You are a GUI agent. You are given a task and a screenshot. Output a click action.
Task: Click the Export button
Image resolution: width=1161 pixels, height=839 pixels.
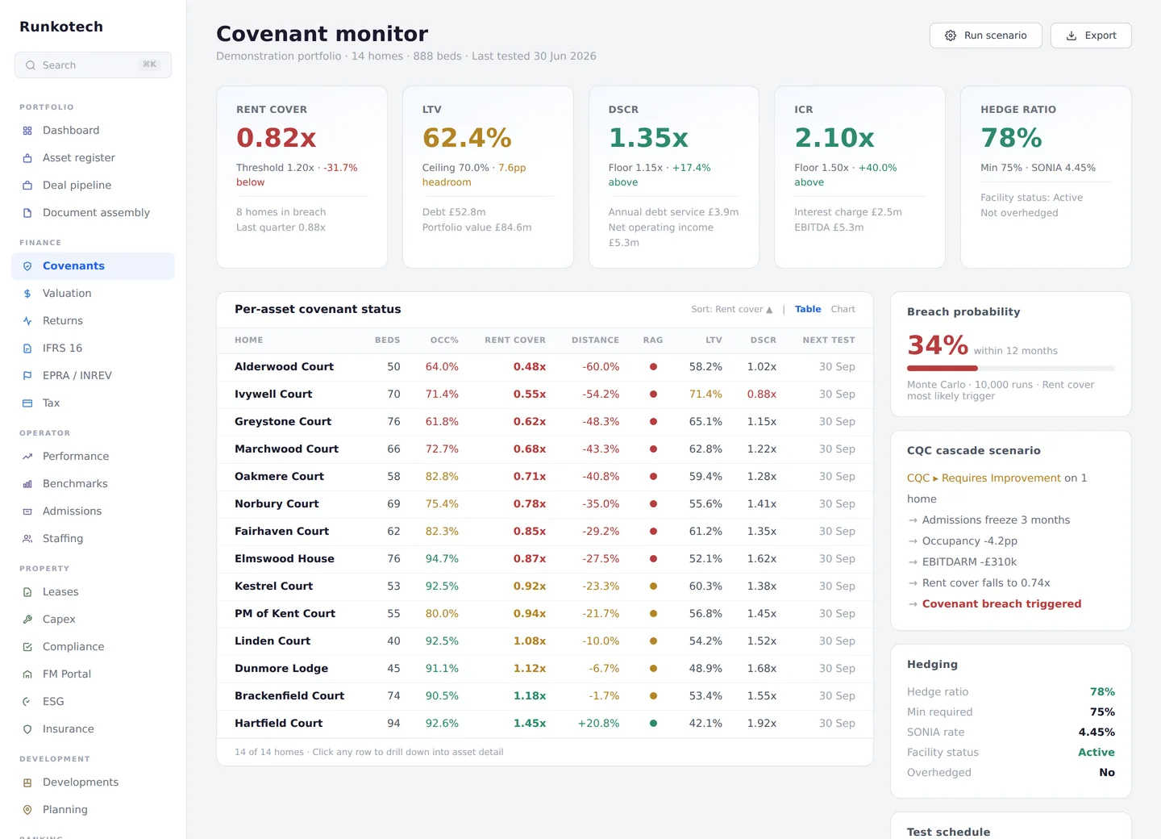click(x=1091, y=35)
